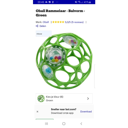Screen dimensions: 128x128
Task: Tap the product title Oball Rammelaar
Action: click(x=60, y=13)
